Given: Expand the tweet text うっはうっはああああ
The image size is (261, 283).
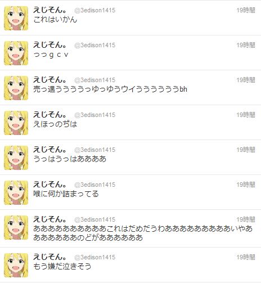Looking at the screenshot, I should [70, 159].
